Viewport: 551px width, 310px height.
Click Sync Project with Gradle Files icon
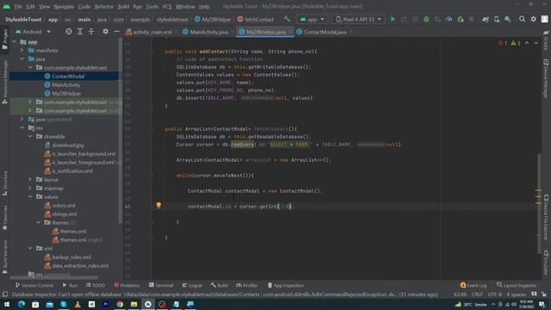(486, 19)
